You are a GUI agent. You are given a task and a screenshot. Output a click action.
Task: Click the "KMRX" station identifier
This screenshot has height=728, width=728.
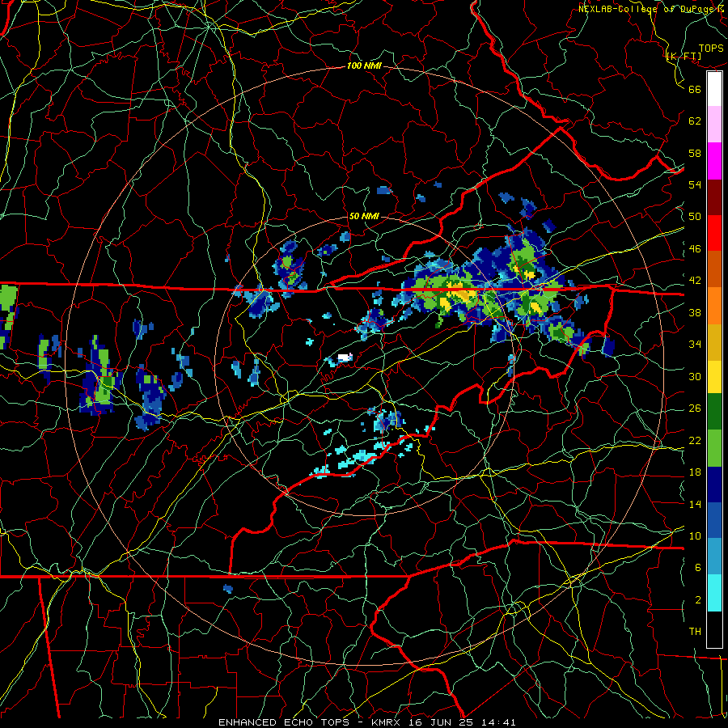[388, 722]
